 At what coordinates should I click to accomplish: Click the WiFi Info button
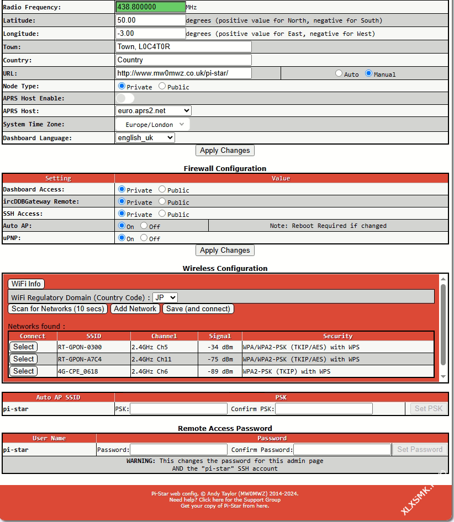pyautogui.click(x=26, y=284)
